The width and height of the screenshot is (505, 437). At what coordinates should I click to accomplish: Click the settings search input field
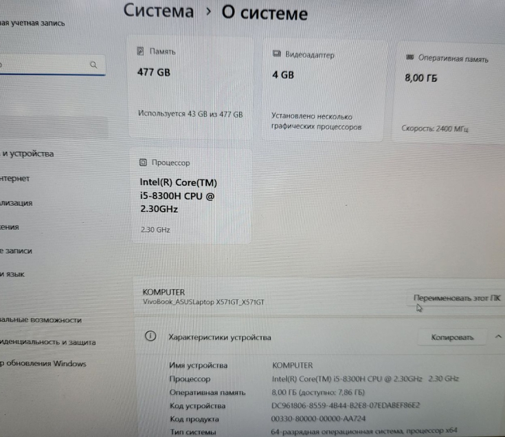tap(52, 65)
